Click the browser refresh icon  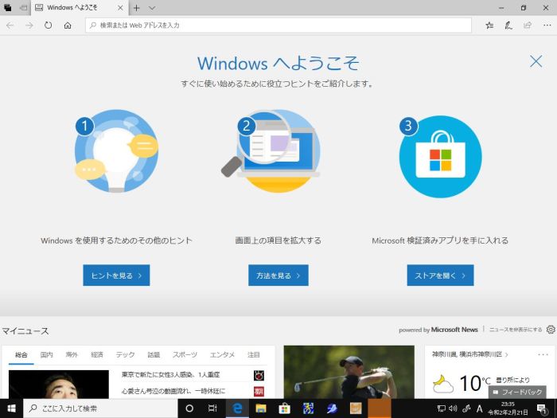click(x=48, y=25)
